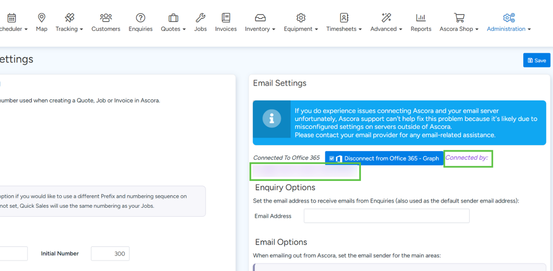Click the Ascora Shop cart icon
The image size is (553, 271).
[x=459, y=18]
